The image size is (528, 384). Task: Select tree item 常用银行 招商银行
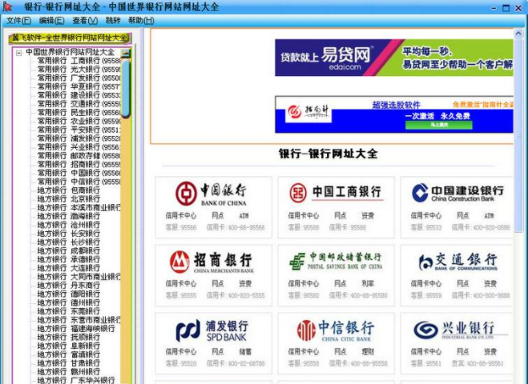pyautogui.click(x=79, y=165)
